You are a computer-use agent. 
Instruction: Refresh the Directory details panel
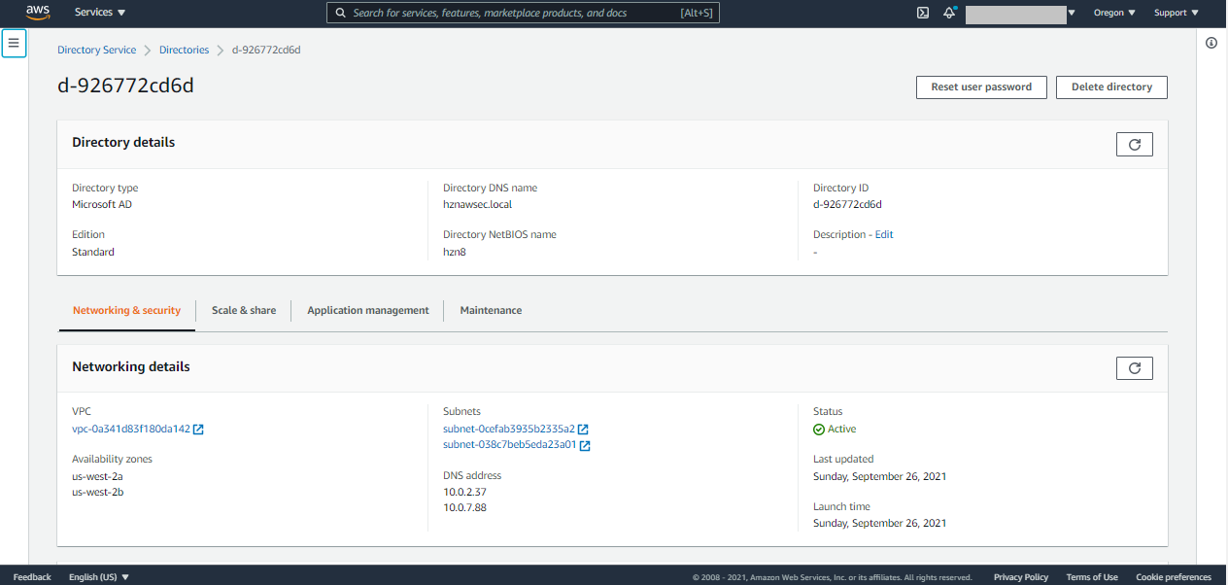(x=1134, y=144)
